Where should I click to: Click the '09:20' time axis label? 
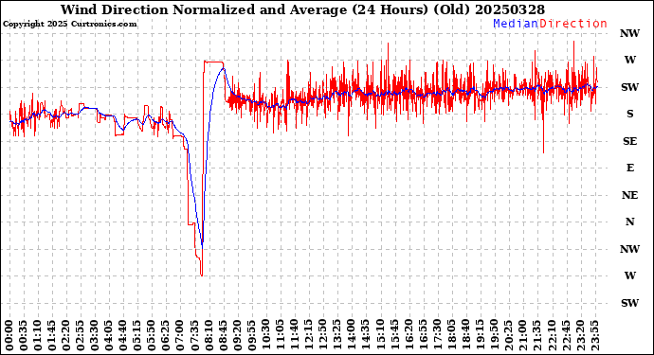point(237,335)
